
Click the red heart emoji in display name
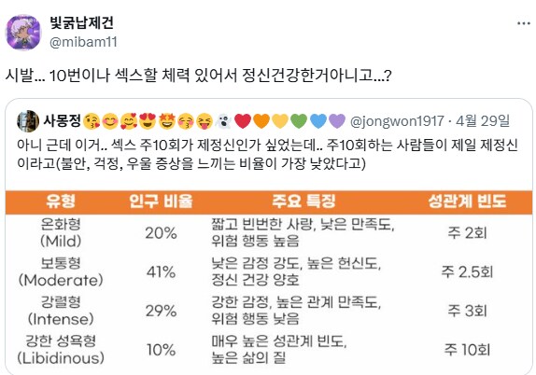pyautogui.click(x=243, y=121)
